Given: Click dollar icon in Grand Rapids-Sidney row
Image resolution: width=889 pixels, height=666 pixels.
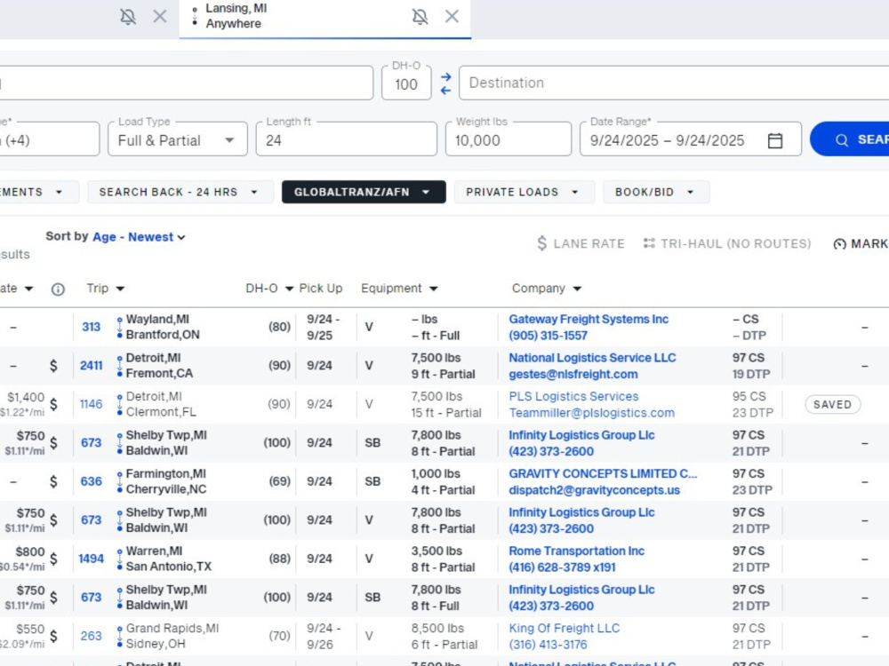Looking at the screenshot, I should 53,636.
